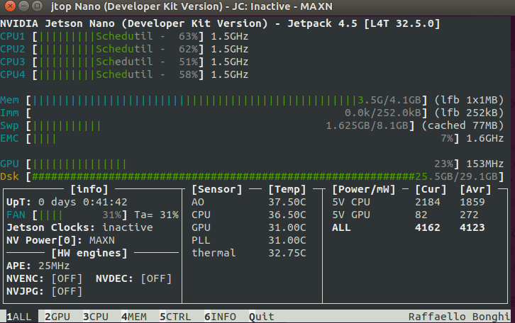The image size is (515, 323).
Task: Click the [HW engines] header
Action: tap(89, 253)
